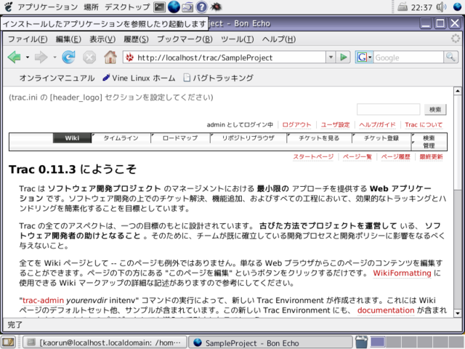
Task: Open the mail icon in top panel
Action: point(187,7)
